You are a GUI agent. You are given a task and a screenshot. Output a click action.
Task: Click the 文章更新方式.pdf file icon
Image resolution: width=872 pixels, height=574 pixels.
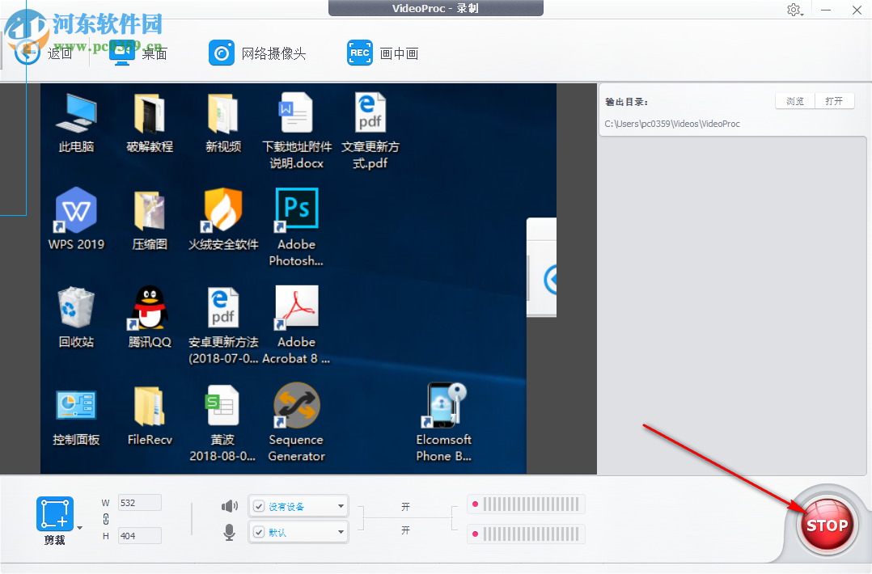[370, 113]
